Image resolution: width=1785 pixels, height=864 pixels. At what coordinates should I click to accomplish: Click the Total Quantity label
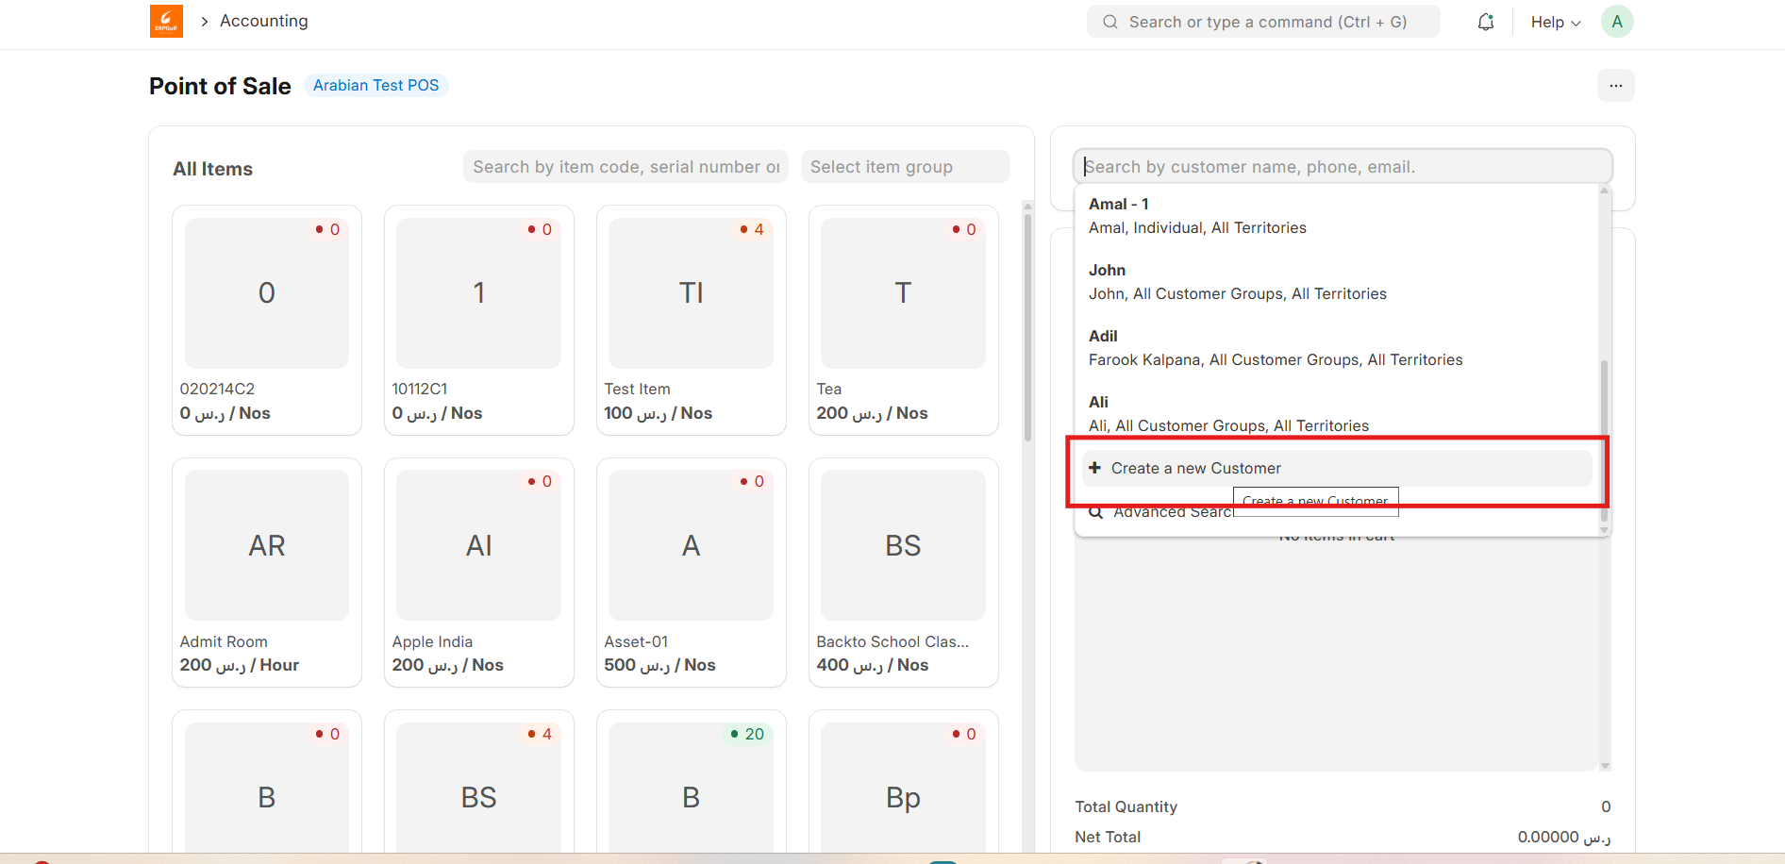click(1126, 806)
